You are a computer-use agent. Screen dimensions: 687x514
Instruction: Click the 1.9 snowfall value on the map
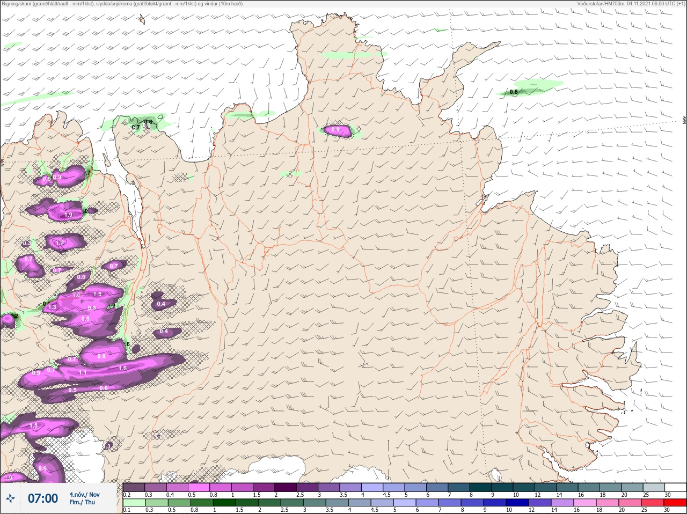(68, 215)
